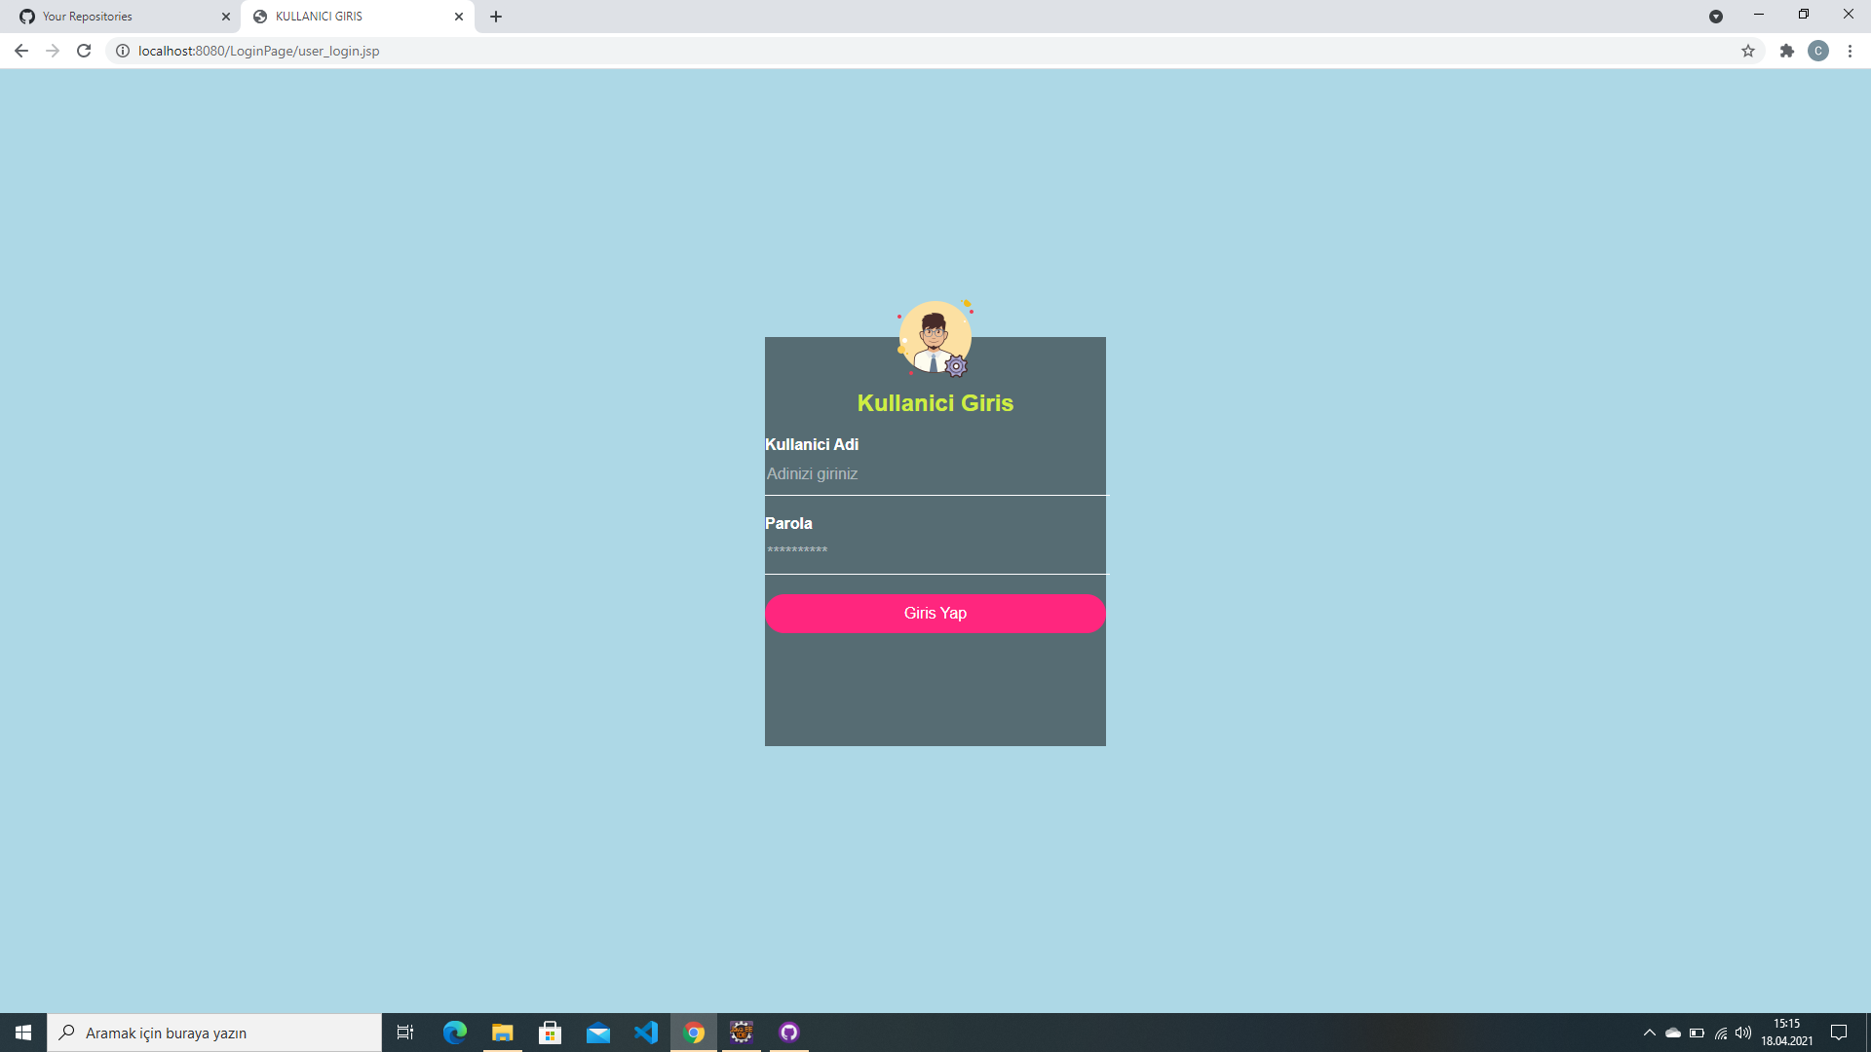1871x1052 pixels.
Task: Close the KULLANICI GIRIS tab
Action: point(459,17)
